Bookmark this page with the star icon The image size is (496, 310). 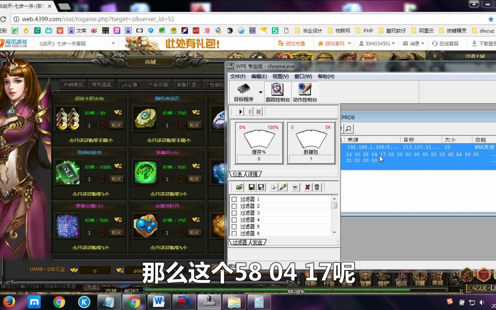pos(491,19)
